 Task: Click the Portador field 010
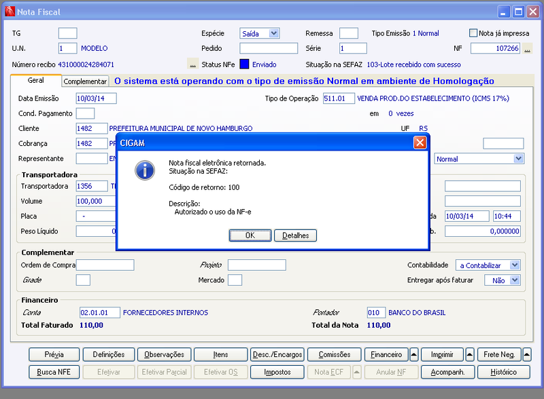tap(377, 312)
